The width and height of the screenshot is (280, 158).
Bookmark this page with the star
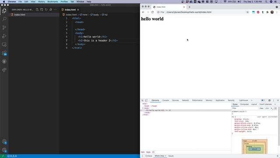tap(248, 12)
